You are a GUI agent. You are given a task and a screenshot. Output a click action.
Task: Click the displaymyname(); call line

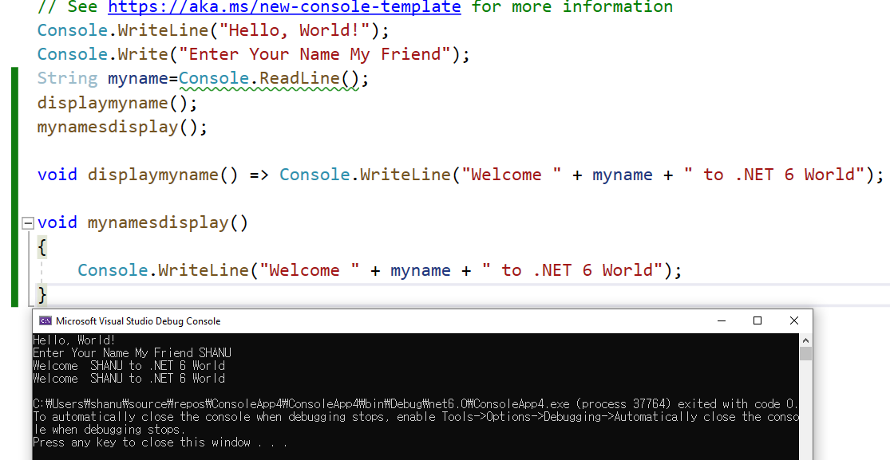[x=117, y=103]
